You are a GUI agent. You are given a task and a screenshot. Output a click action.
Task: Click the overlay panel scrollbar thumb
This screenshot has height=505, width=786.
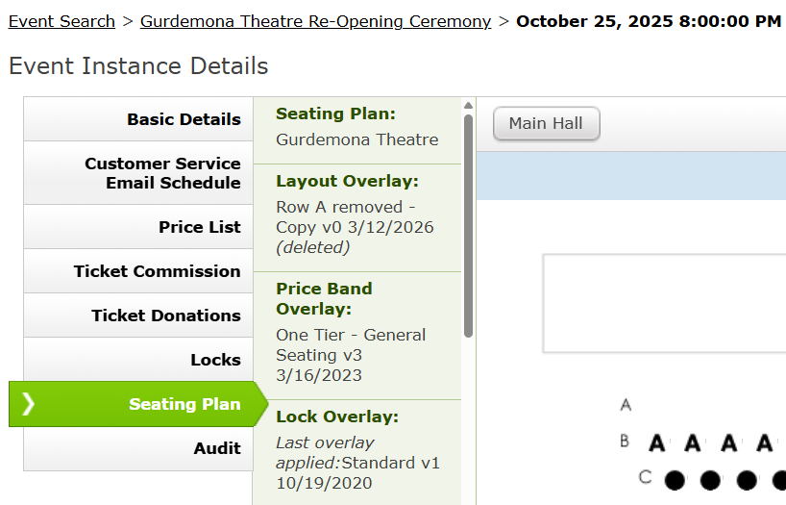(468, 226)
